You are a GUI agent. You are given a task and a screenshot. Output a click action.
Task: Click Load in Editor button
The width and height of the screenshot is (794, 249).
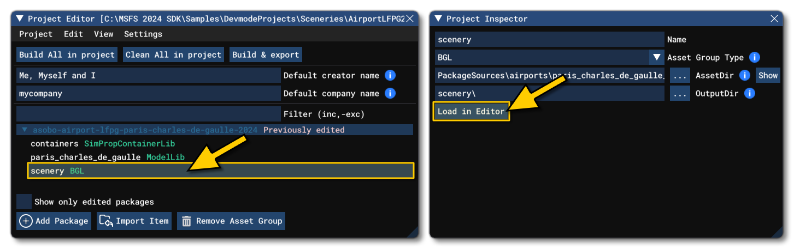pos(471,112)
